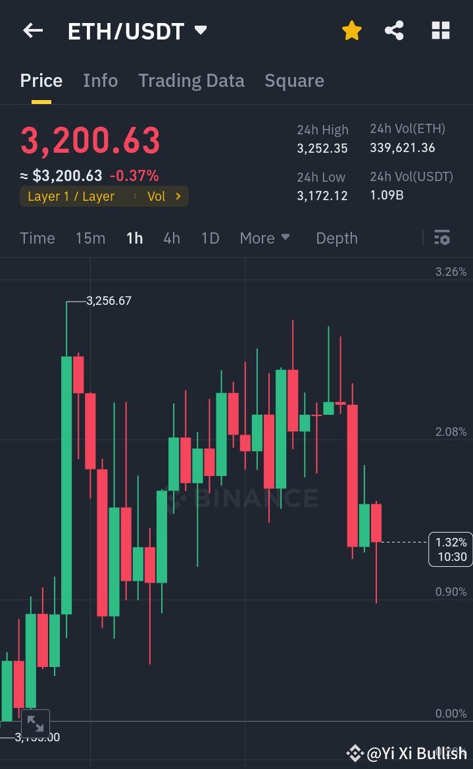Open the Info section
The height and width of the screenshot is (769, 473).
tap(100, 80)
